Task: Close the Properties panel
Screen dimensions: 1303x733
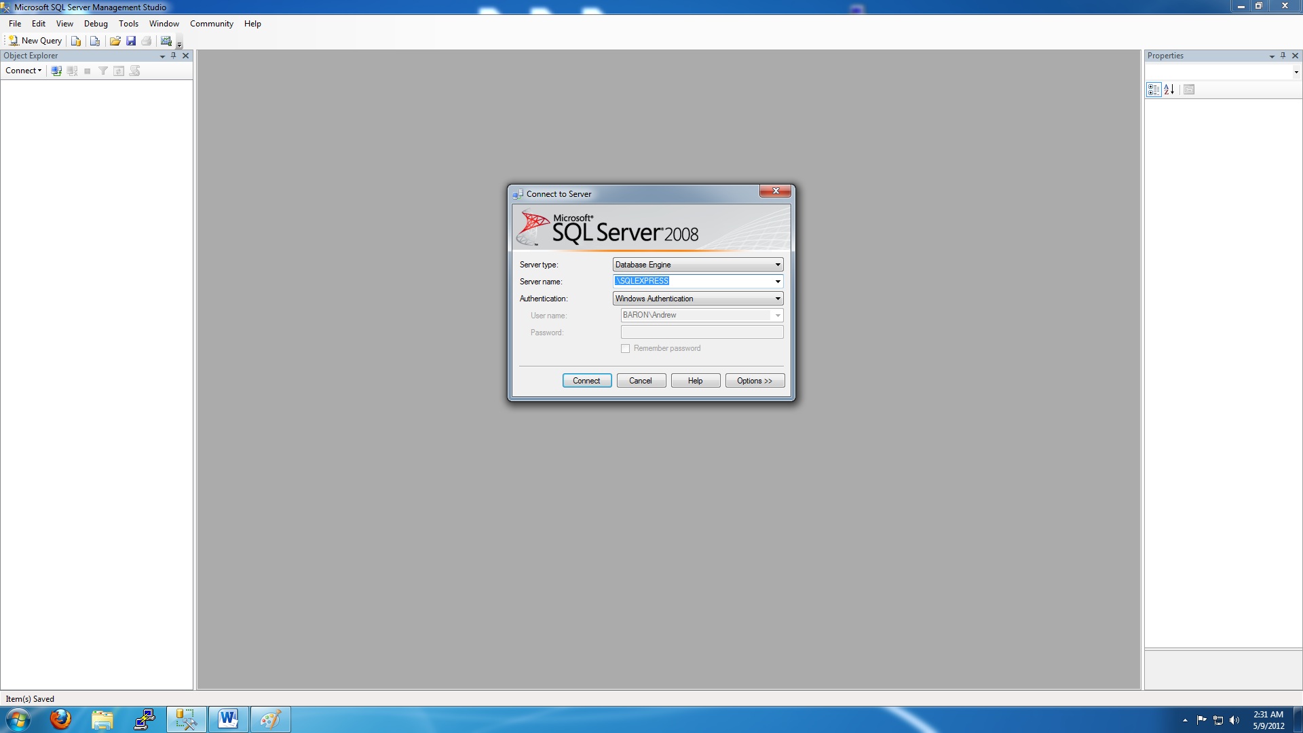Action: coord(1295,56)
